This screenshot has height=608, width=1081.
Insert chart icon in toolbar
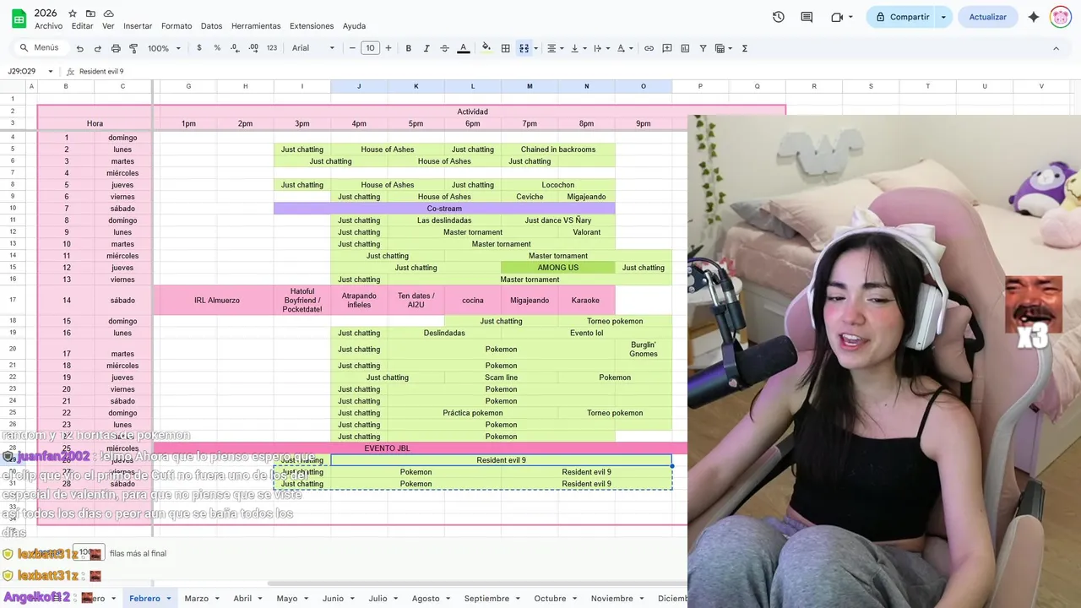(685, 48)
